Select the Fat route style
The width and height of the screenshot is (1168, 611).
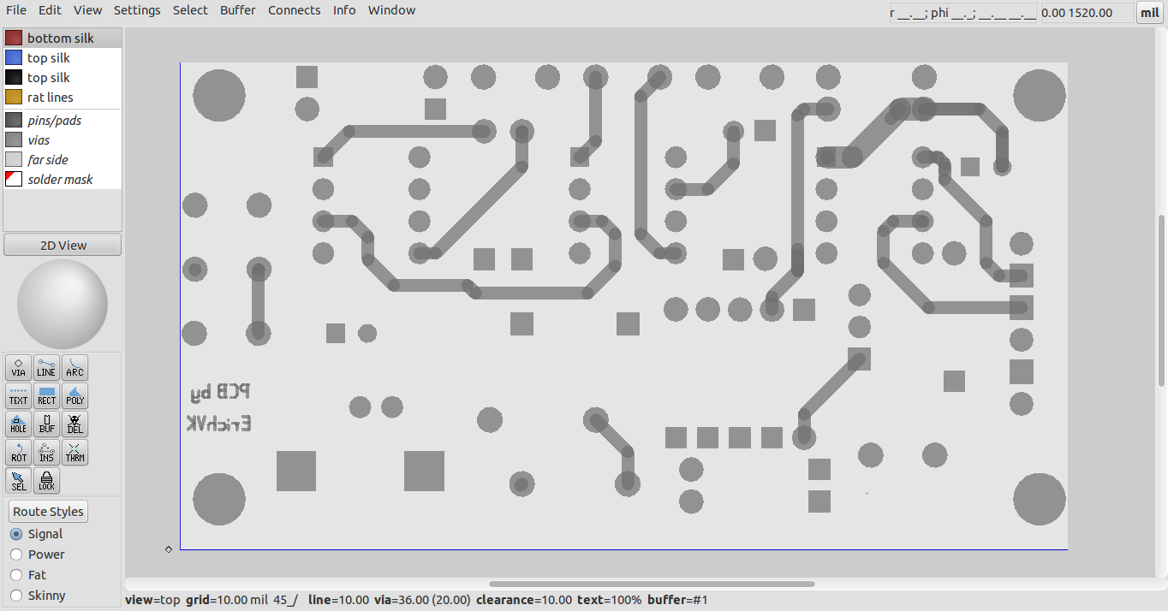15,574
